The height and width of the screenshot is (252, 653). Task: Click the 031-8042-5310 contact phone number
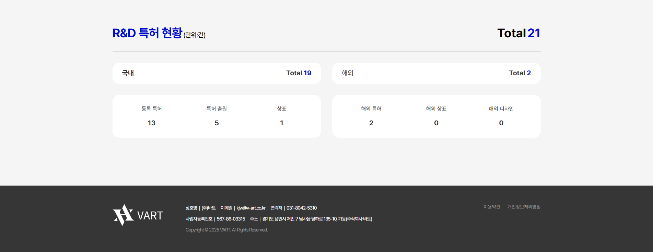click(302, 208)
